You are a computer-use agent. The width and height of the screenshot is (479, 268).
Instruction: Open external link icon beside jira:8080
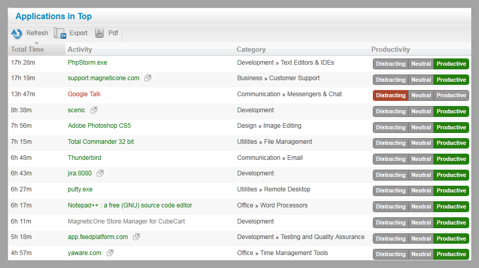[x=100, y=173]
